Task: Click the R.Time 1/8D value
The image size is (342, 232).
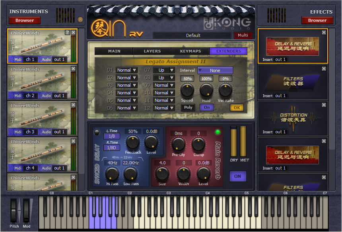Action: coord(112,148)
